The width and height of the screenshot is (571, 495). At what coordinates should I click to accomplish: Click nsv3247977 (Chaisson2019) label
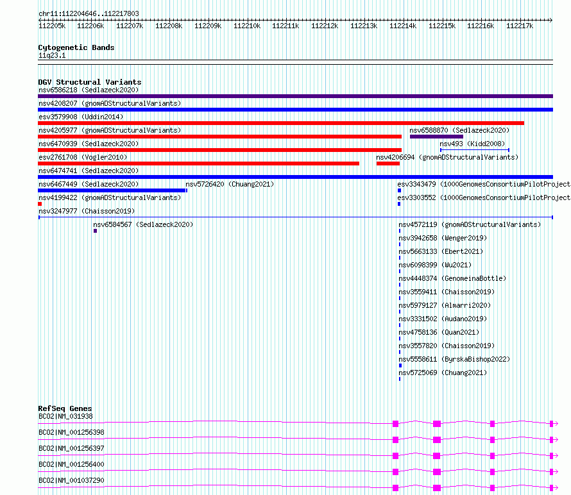87,211
